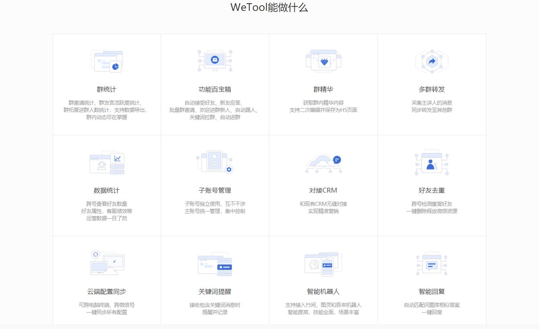This screenshot has height=329, width=539.
Task: Click the WeTool能做什么 page heading
Action: tap(269, 7)
